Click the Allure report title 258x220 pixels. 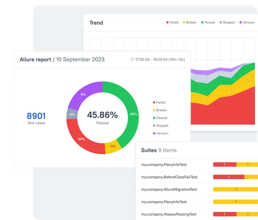coord(35,60)
